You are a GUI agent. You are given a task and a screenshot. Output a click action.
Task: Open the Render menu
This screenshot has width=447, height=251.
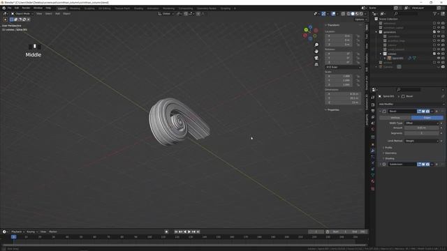pos(26,8)
